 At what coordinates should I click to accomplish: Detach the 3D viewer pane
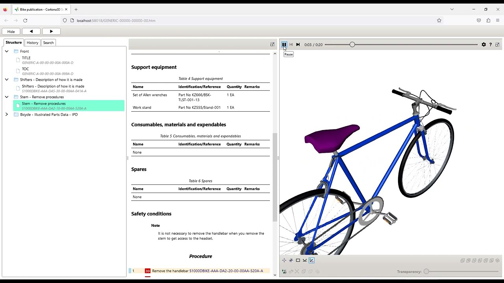point(497,44)
